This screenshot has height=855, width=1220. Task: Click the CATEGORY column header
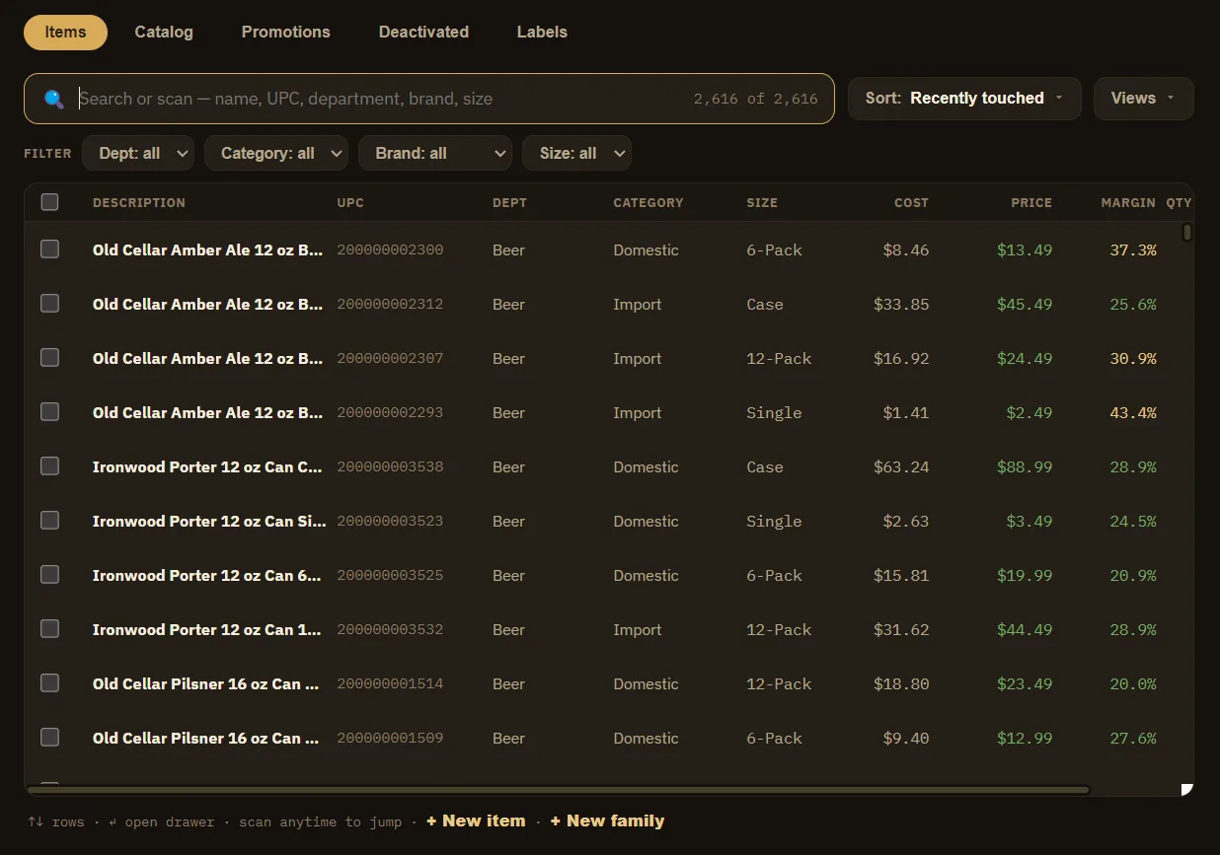point(648,203)
